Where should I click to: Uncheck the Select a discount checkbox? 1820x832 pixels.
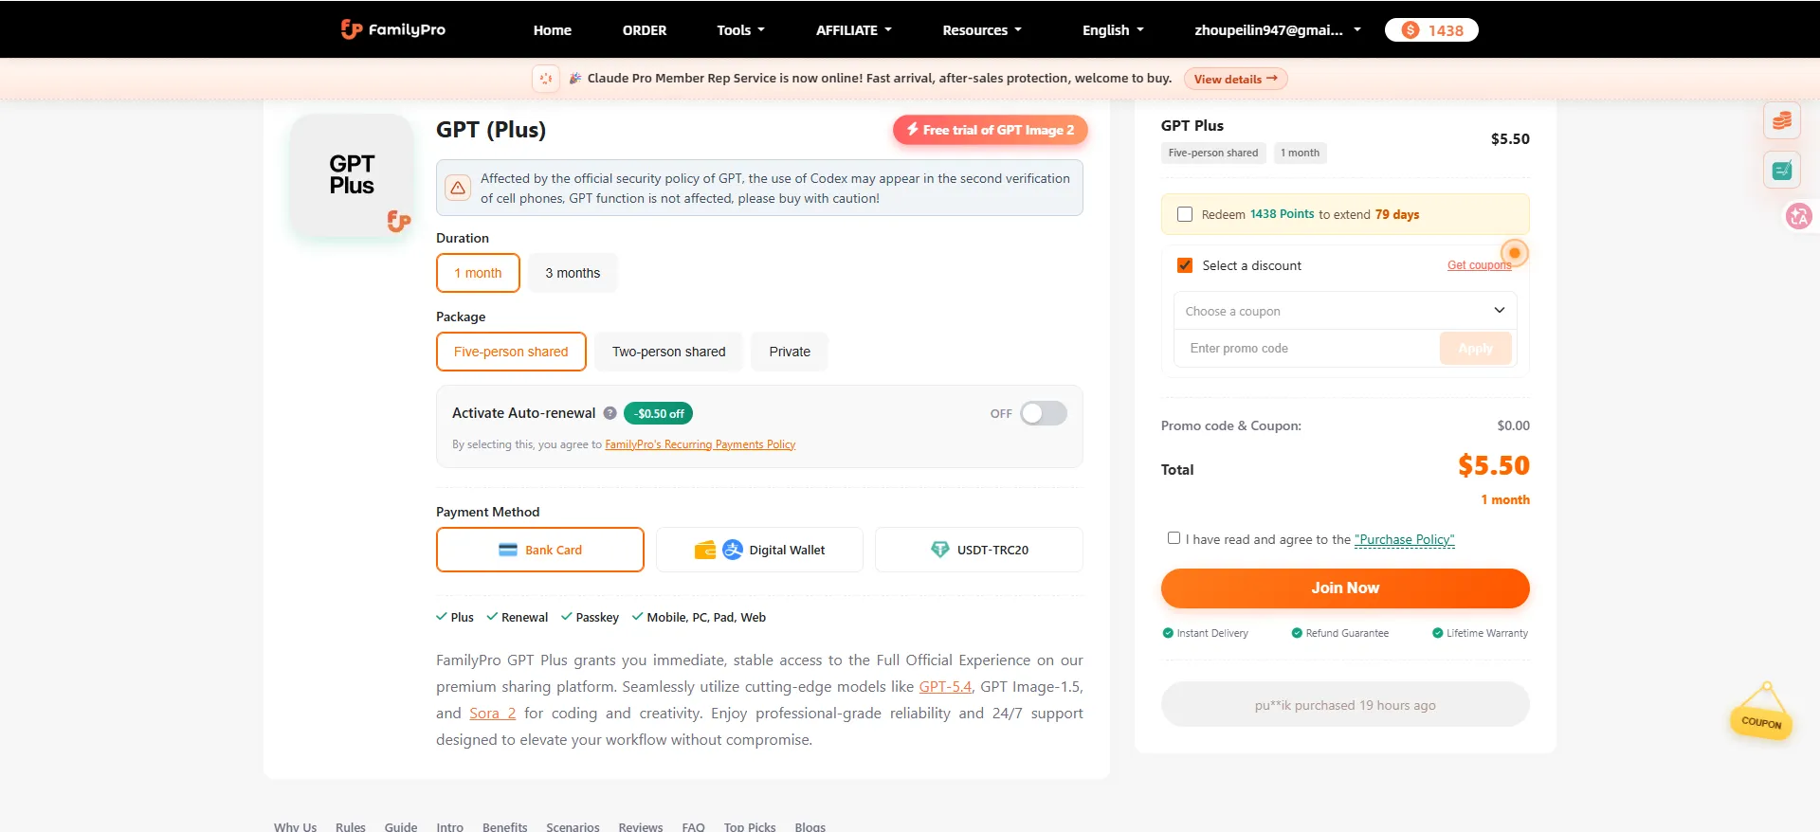click(x=1185, y=265)
